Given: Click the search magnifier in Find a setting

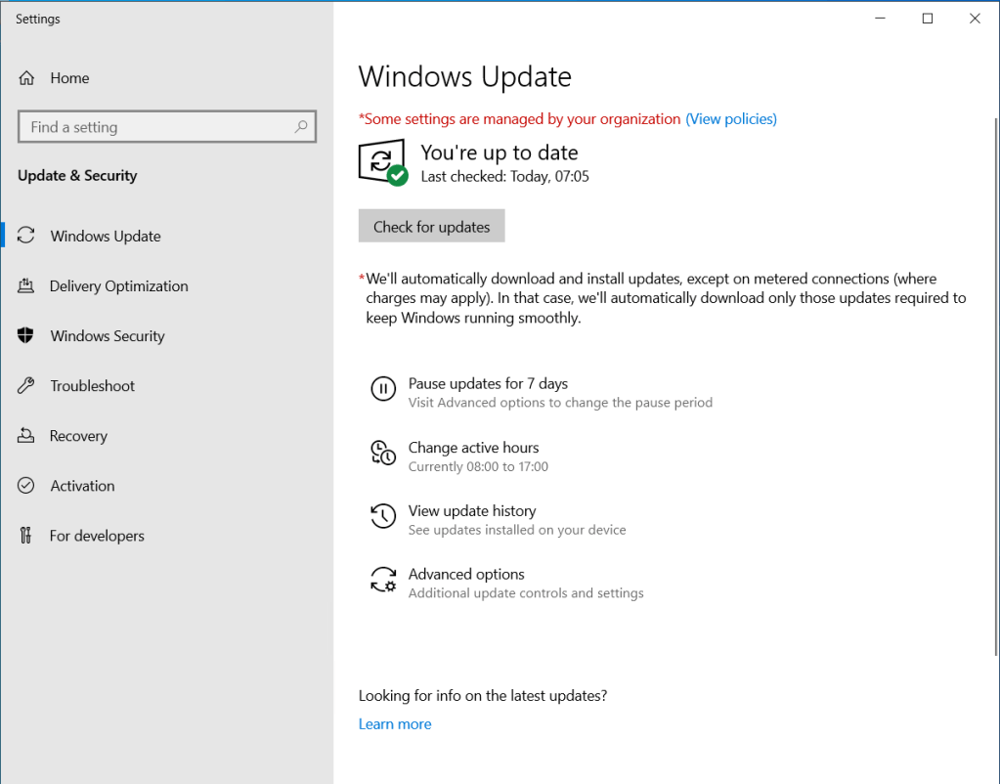Looking at the screenshot, I should coord(301,127).
